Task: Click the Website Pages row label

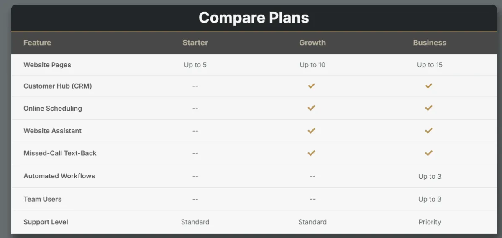Action: (x=47, y=65)
